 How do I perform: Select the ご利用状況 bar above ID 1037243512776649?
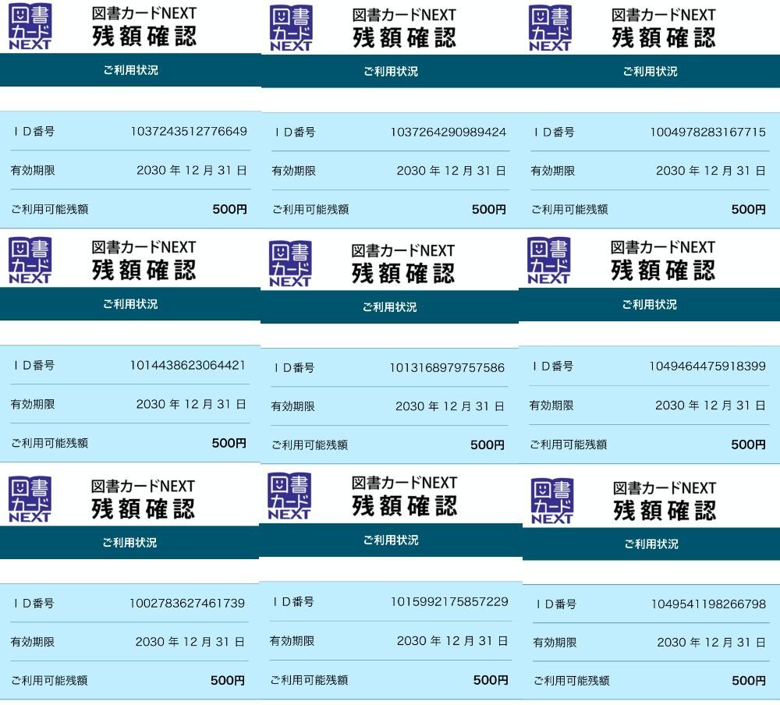coord(130,70)
